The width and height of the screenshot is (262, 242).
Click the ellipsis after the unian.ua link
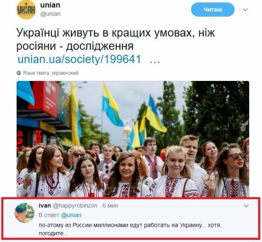point(154,60)
